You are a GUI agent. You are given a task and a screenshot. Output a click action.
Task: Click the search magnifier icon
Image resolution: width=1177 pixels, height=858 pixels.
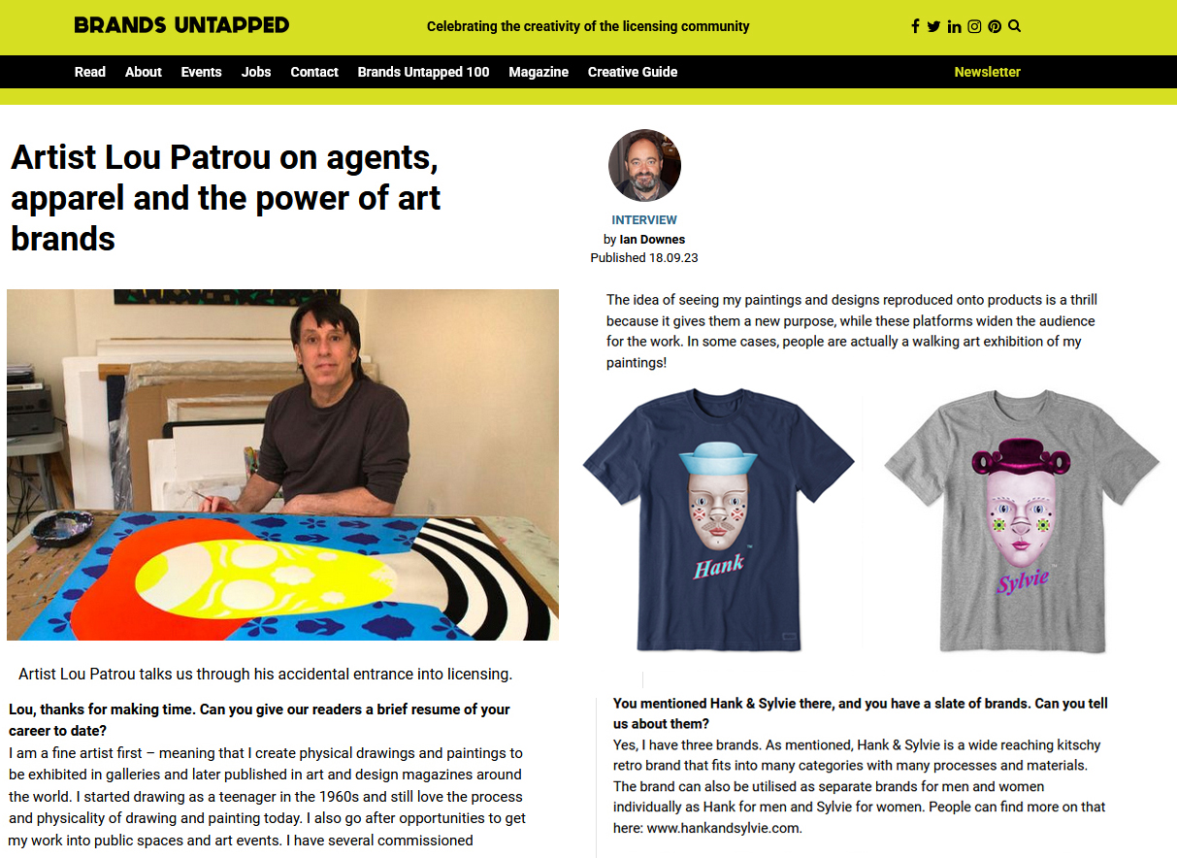pyautogui.click(x=1014, y=26)
